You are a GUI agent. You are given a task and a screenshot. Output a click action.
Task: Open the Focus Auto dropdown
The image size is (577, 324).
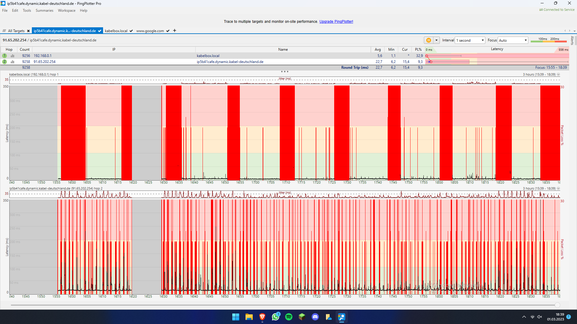[513, 40]
